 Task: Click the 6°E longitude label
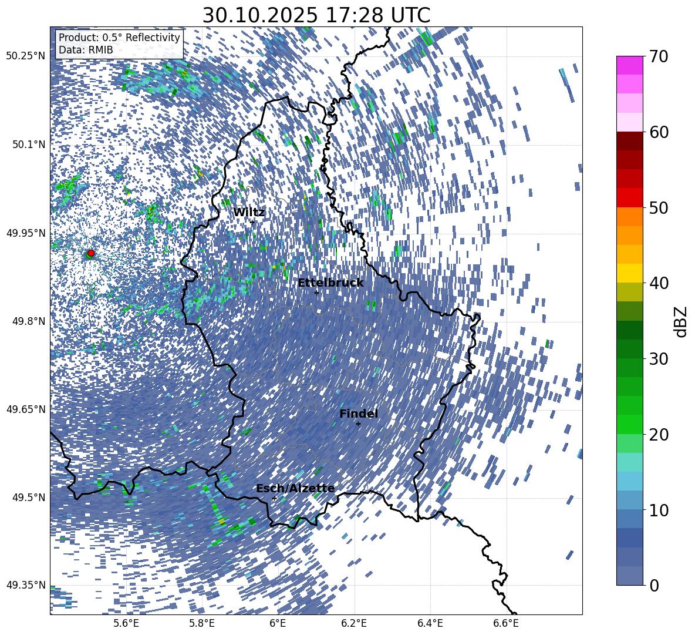278,623
